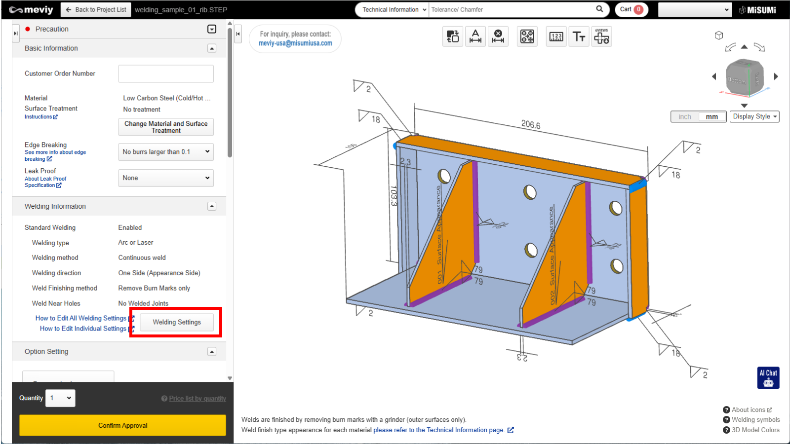Open the AI Chat assistant
Screen dimensions: 790x444
[768, 377]
